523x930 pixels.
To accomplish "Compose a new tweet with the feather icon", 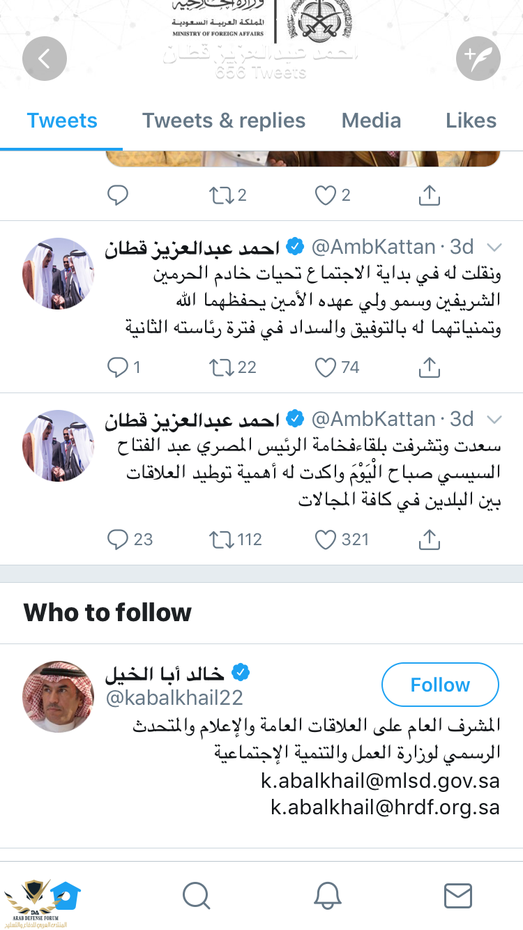I will click(478, 59).
